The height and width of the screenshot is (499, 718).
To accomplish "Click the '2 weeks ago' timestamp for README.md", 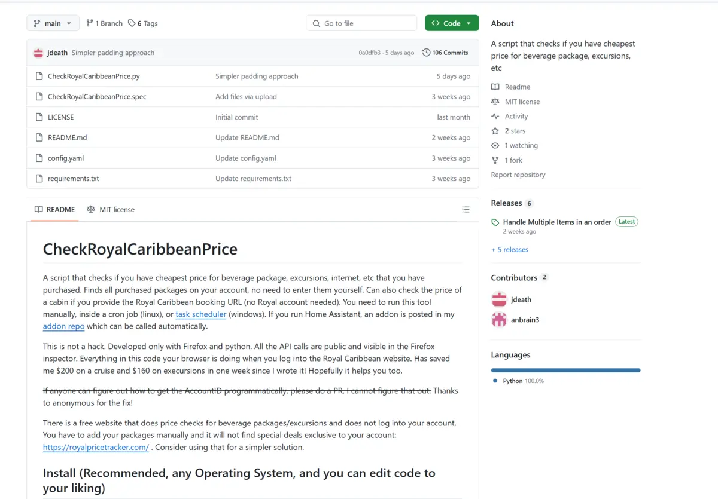I will coord(451,137).
